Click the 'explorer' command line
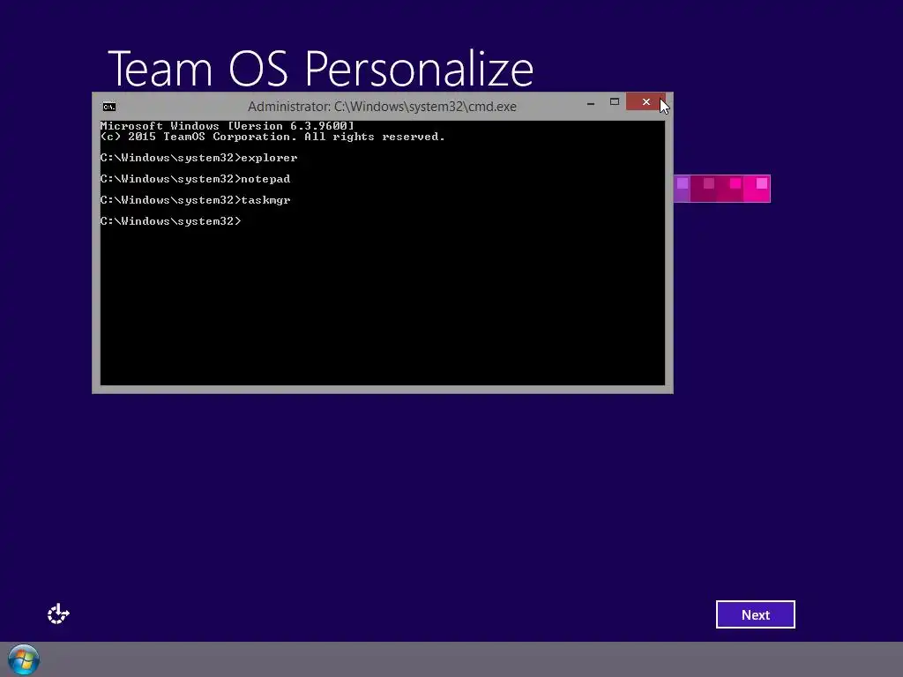Viewport: 903px width, 677px height. pyautogui.click(x=198, y=158)
